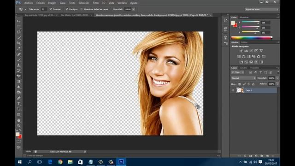295x166 pixels.
Task: Open the Ventana menu
Action: pos(122,3)
